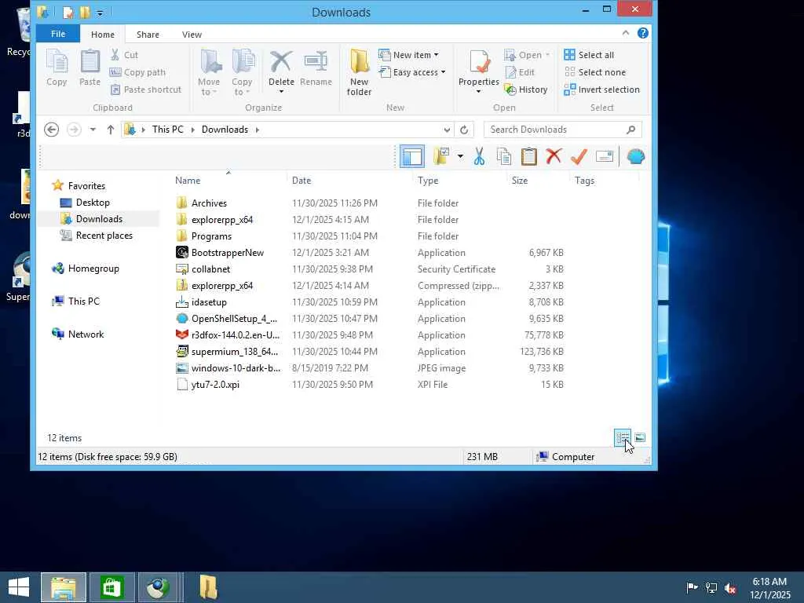Click the Rename ribbon button
Image resolution: width=804 pixels, height=603 pixels.
(316, 68)
